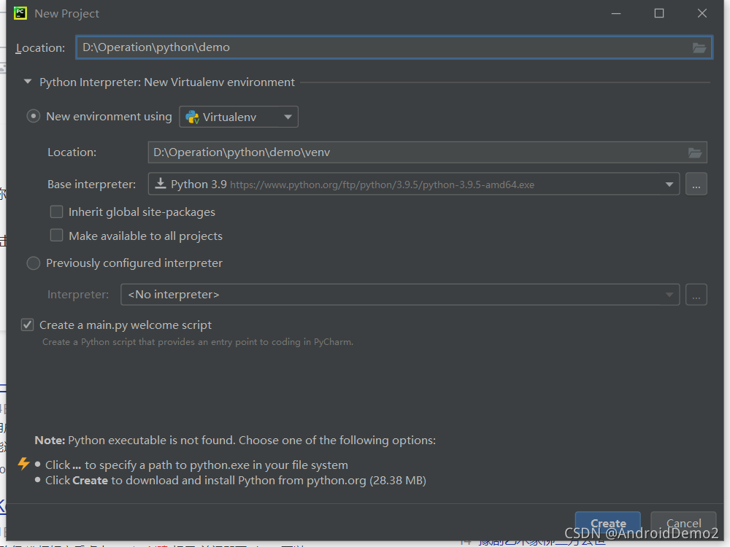Open the Virtualenv environment type dropdown
Image resolution: width=730 pixels, height=547 pixels.
point(239,117)
